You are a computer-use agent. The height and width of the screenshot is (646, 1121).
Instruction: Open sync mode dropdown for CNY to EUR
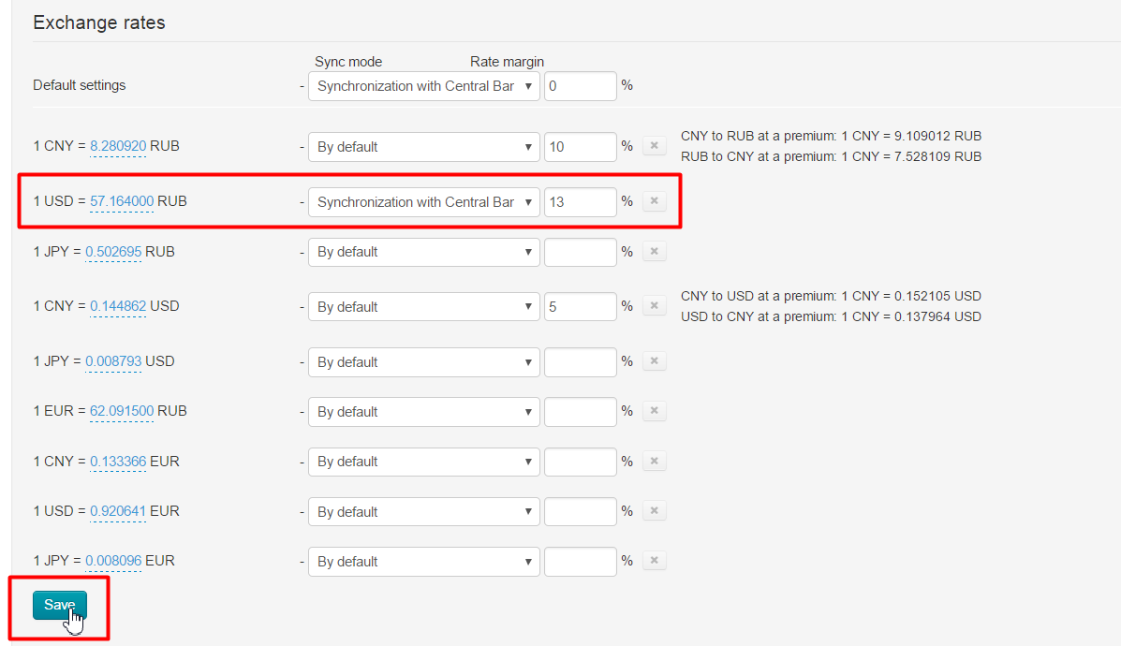[x=424, y=462]
